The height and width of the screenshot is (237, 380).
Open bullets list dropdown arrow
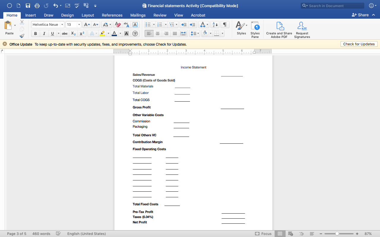click(x=153, y=25)
